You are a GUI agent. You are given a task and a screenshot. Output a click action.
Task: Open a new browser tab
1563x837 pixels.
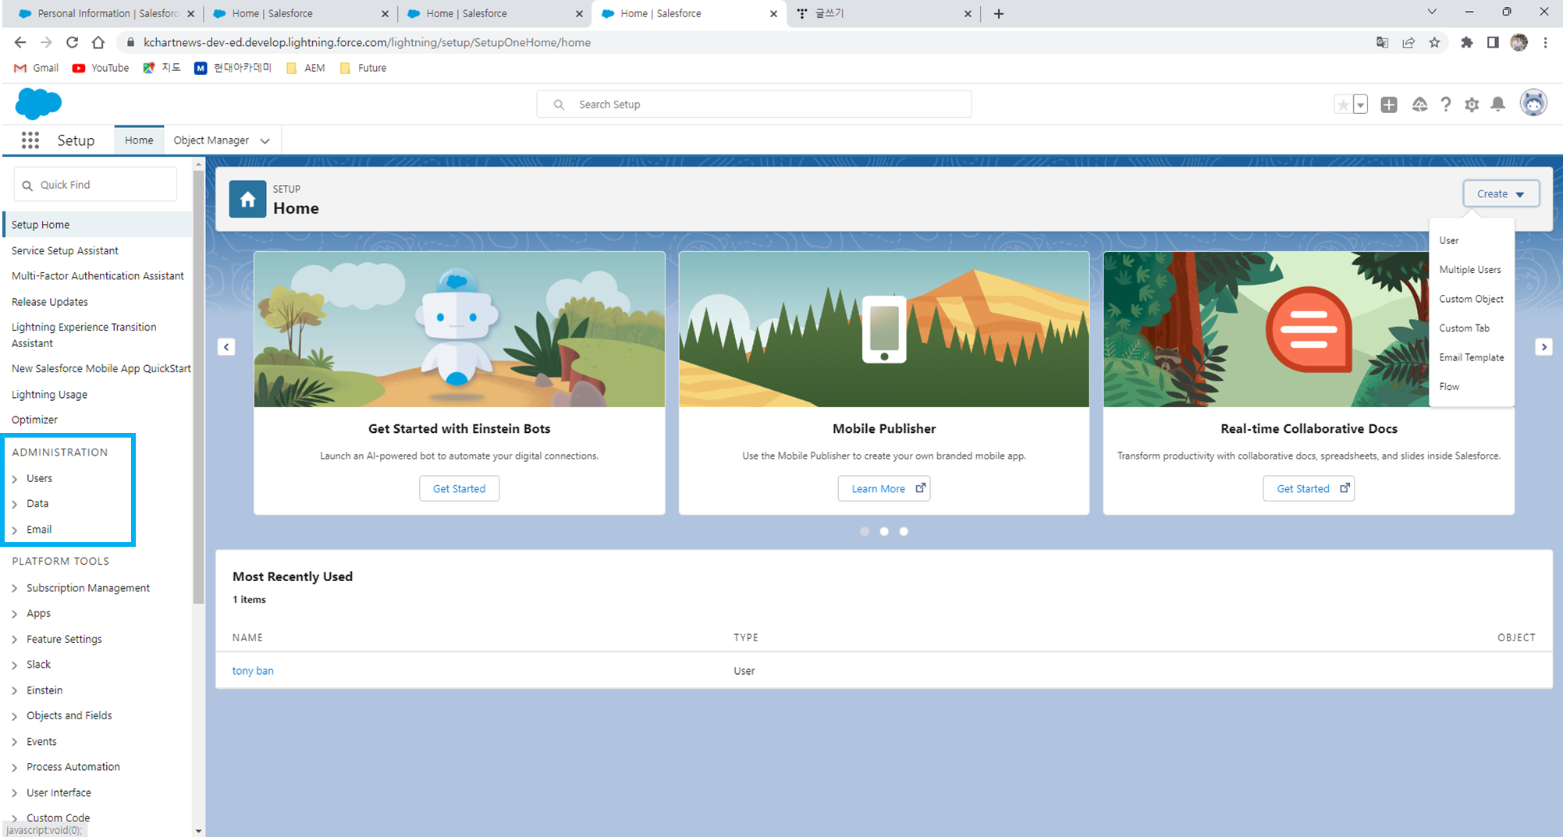(999, 13)
